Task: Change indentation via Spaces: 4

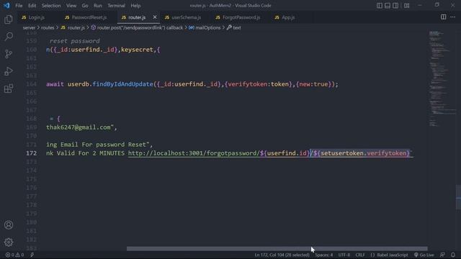Action: (x=324, y=255)
